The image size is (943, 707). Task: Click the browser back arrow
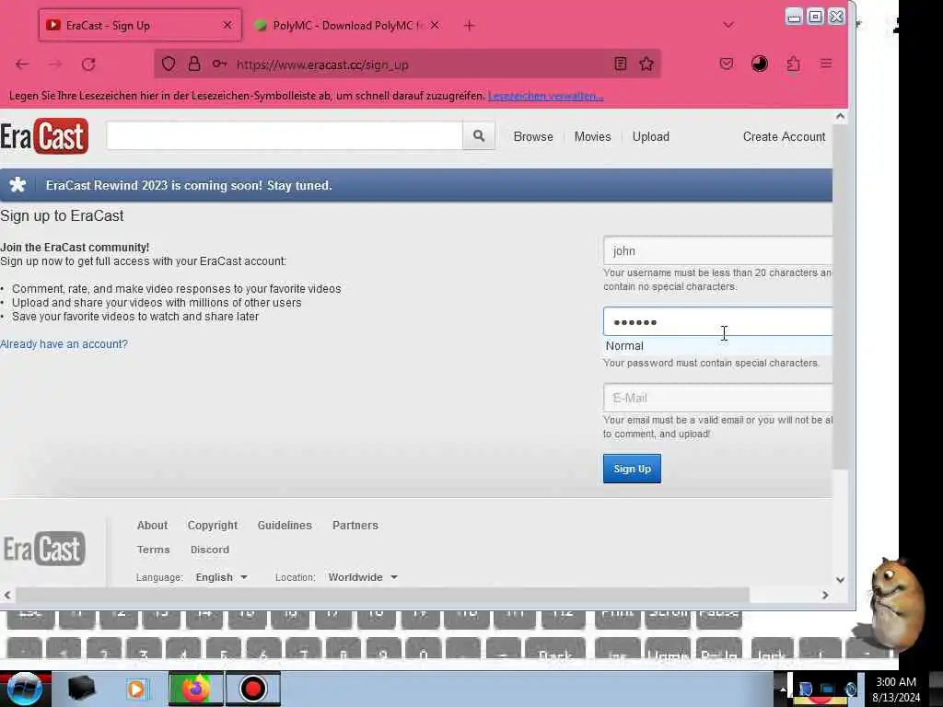pyautogui.click(x=22, y=64)
